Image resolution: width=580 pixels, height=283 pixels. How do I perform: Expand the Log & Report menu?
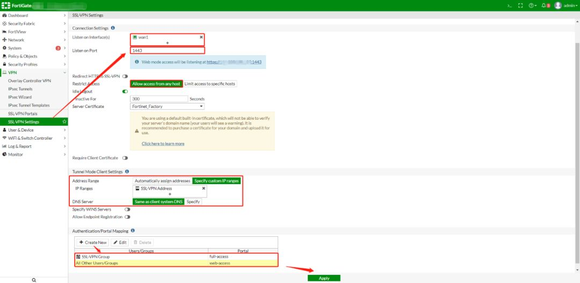(65, 146)
